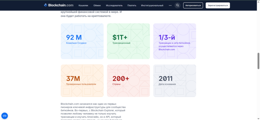Select Исследователь in navigation
The height and width of the screenshot is (120, 260).
pyautogui.click(x=114, y=6)
